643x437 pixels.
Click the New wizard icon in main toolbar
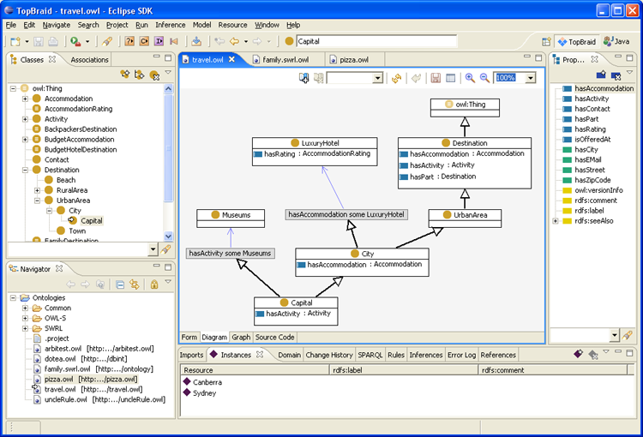[15, 41]
